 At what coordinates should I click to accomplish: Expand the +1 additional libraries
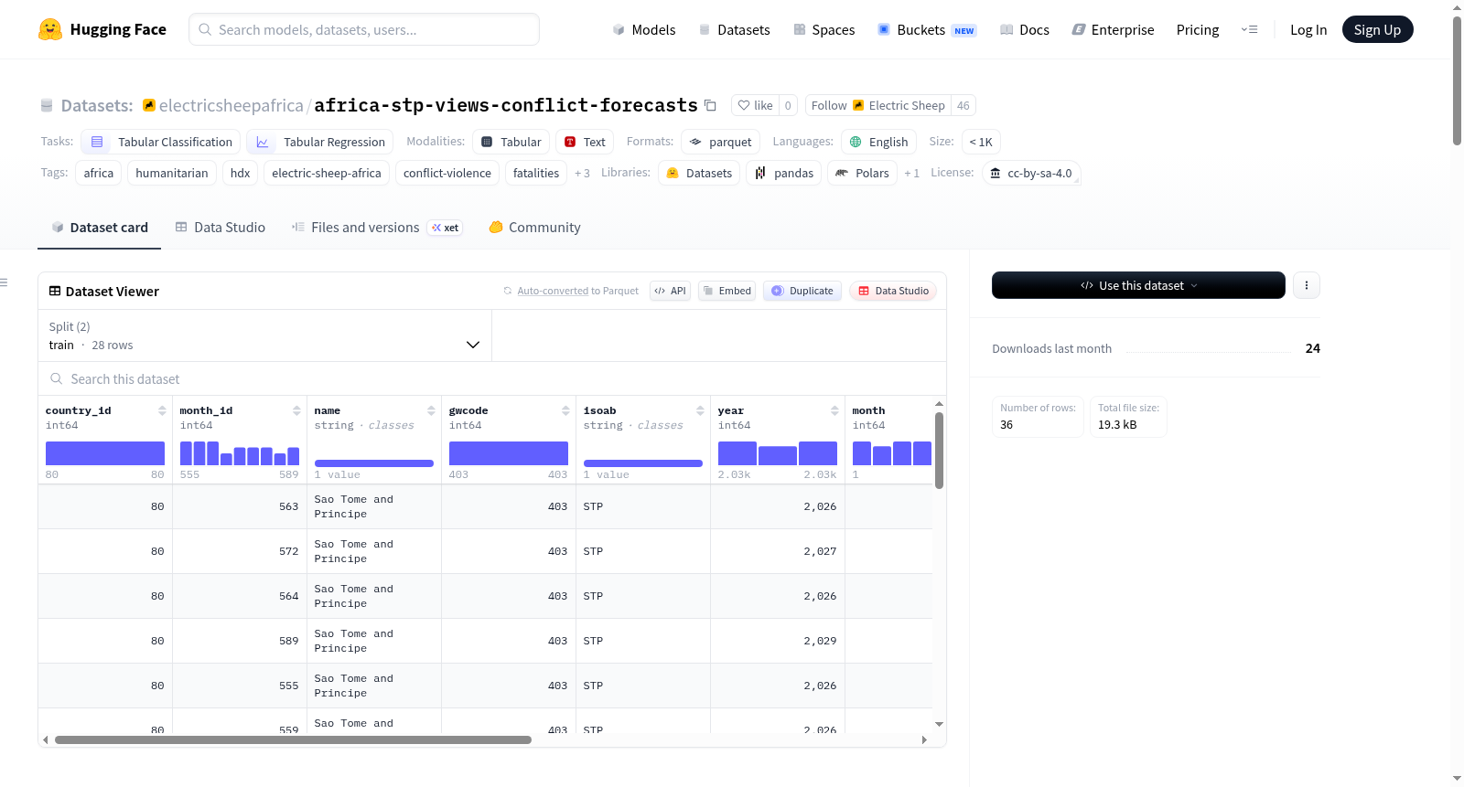(911, 173)
